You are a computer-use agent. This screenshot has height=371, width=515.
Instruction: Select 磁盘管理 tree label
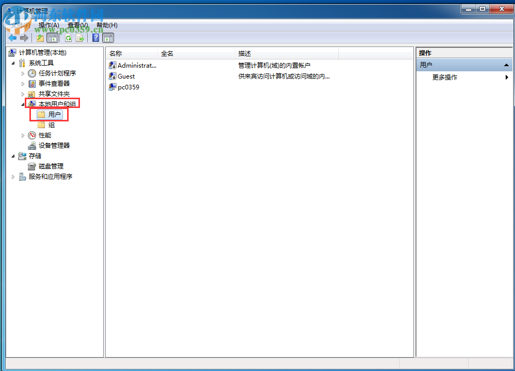point(51,166)
